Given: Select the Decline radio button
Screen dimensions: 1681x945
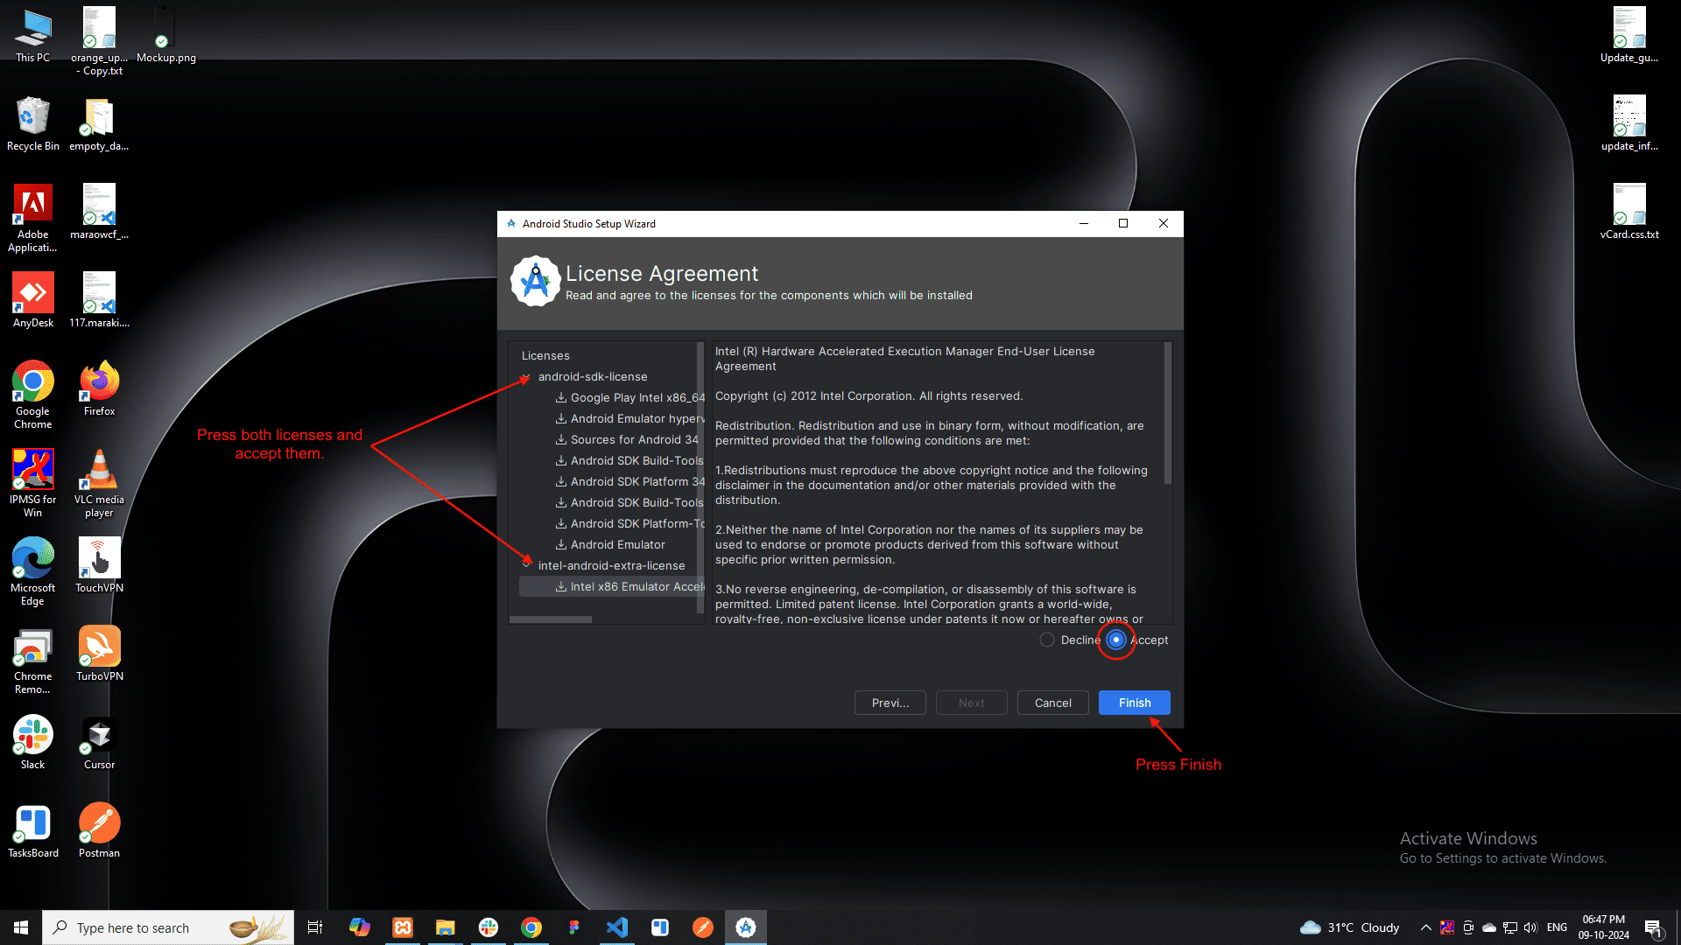Looking at the screenshot, I should (x=1047, y=640).
